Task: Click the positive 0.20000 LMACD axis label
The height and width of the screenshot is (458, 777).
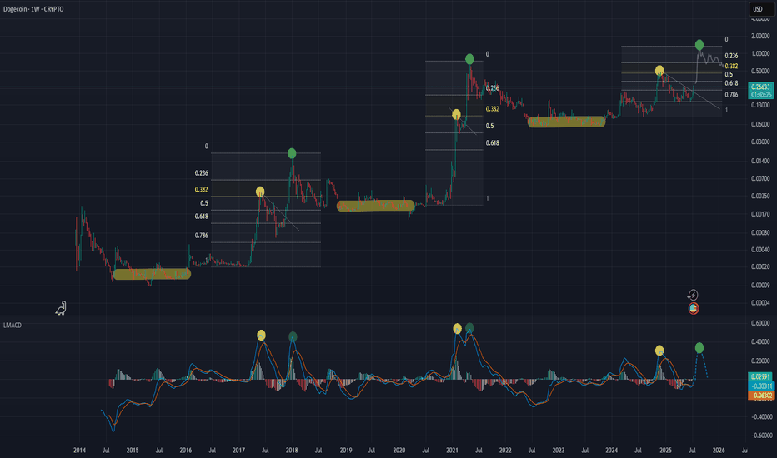Action: 760,361
